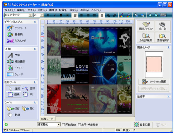Load a テンプレート template design
Screen dimensions: 175x134
tap(16, 28)
